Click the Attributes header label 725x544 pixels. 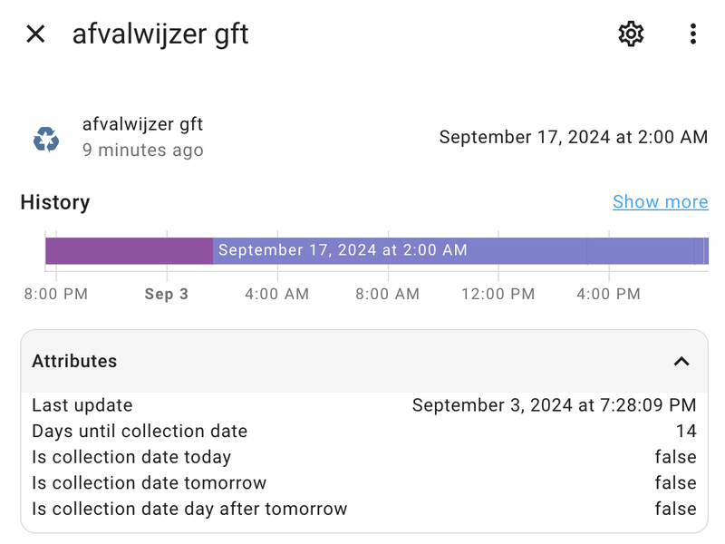74,361
